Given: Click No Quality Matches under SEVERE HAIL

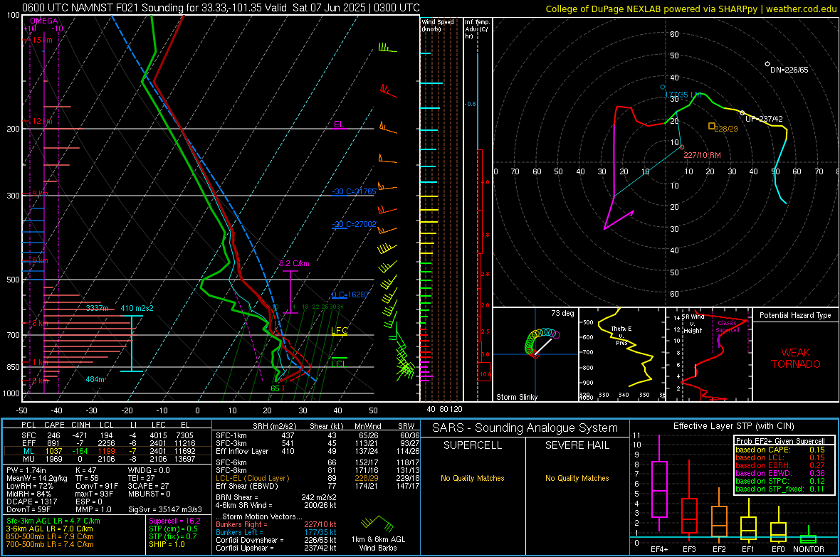Looking at the screenshot, I should (577, 478).
